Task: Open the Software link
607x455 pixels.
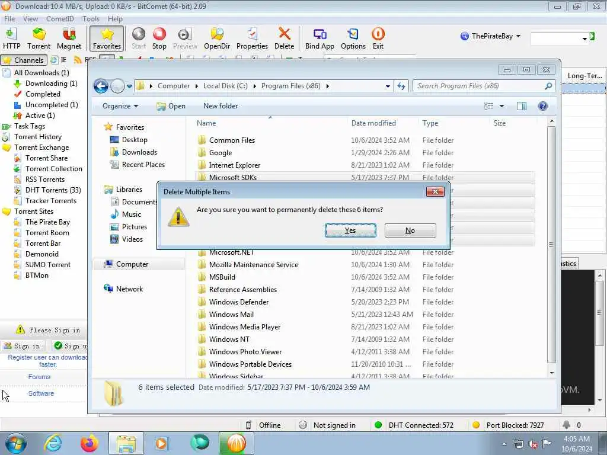Action: pos(41,393)
